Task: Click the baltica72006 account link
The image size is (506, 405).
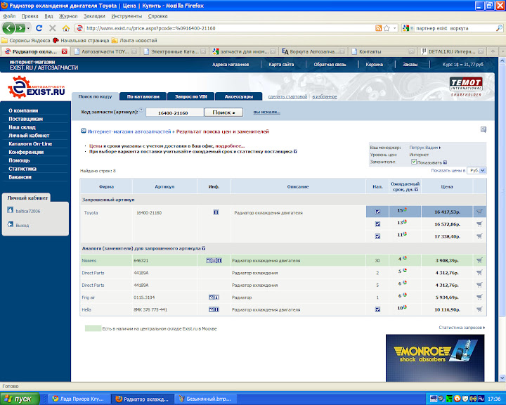Action: tap(28, 211)
